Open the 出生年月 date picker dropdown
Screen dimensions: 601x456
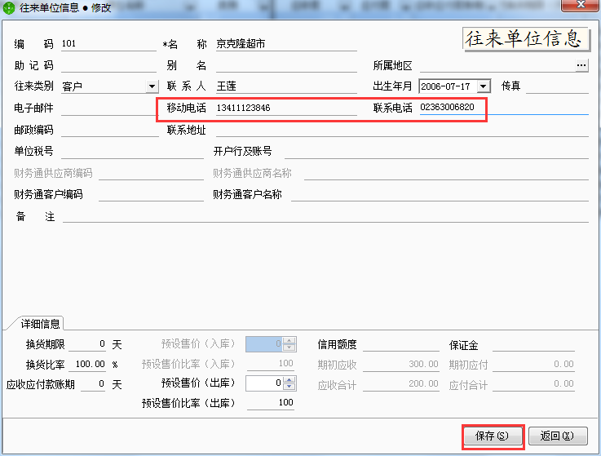[x=484, y=86]
